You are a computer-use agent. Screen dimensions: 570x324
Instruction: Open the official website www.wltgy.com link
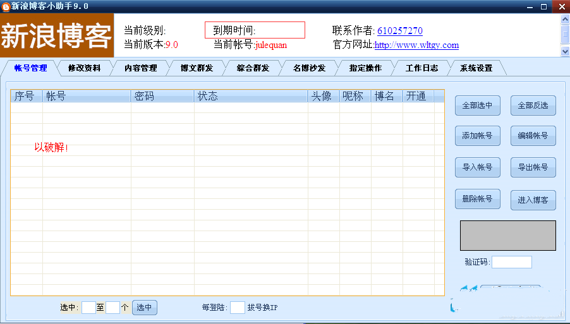click(416, 45)
